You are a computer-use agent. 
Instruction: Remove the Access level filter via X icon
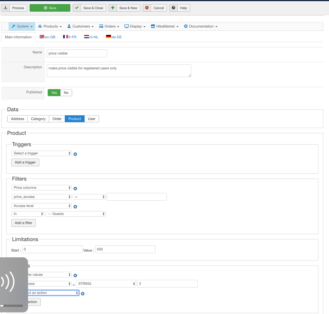pyautogui.click(x=75, y=206)
